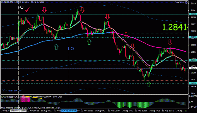Click the 13 Aug 10:03 time label
The image size is (197, 113).
coord(128,111)
